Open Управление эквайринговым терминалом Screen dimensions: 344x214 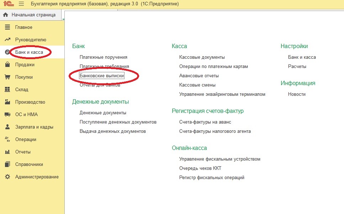pos(222,94)
